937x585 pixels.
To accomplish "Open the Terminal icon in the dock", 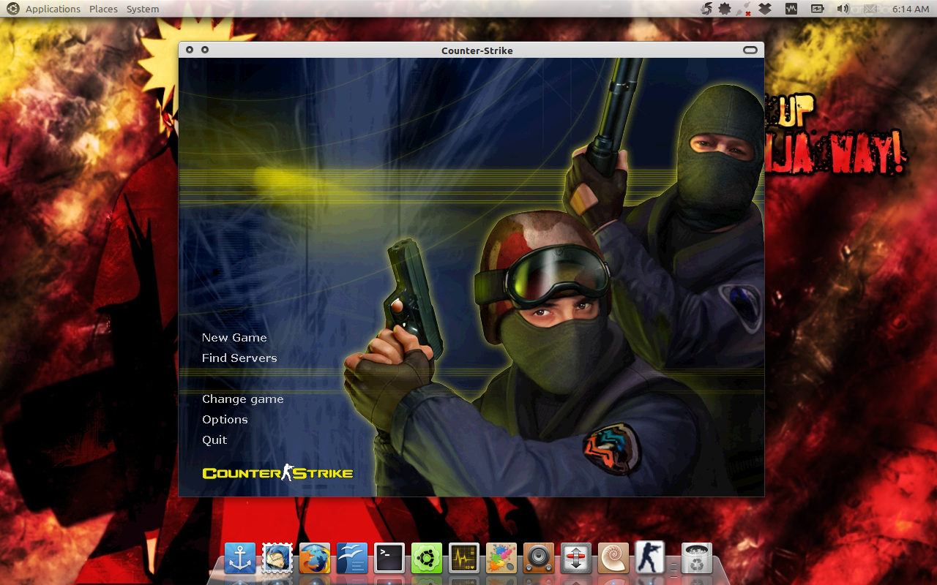I will [x=389, y=558].
